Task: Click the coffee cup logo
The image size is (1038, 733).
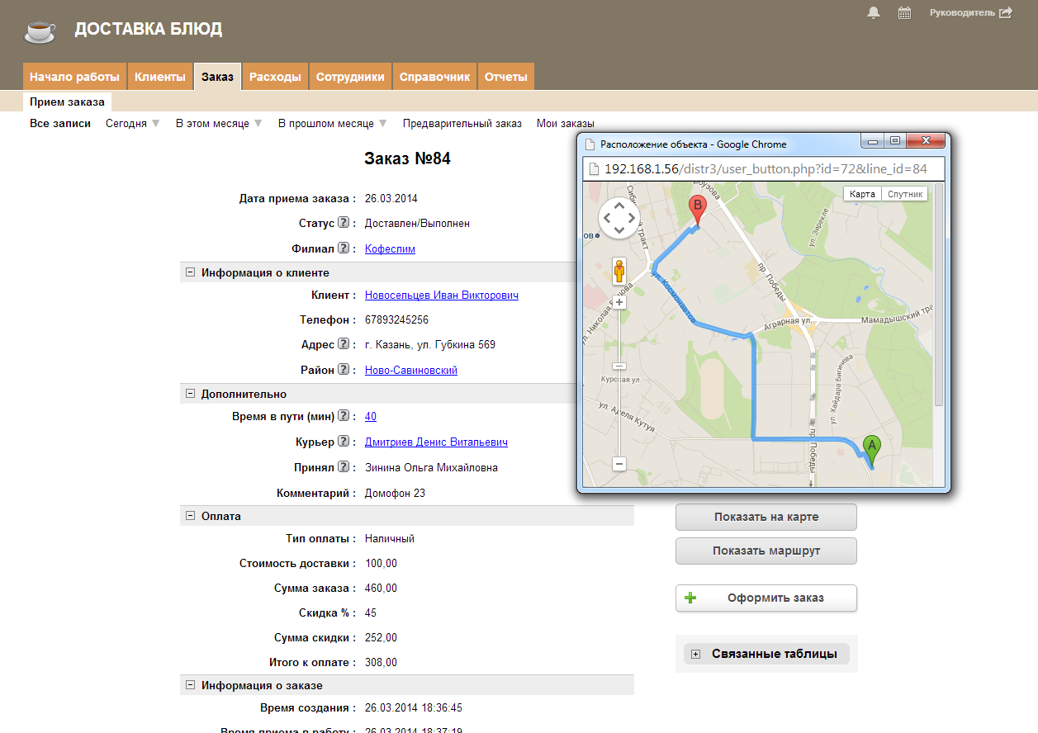Action: (x=39, y=31)
